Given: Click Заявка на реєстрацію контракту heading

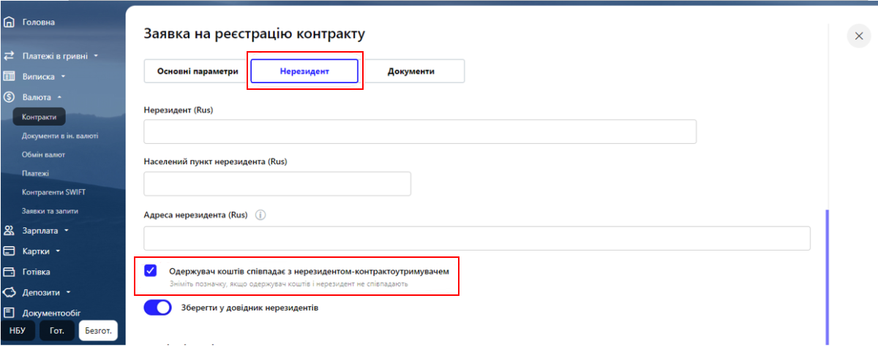Looking at the screenshot, I should coord(254,34).
